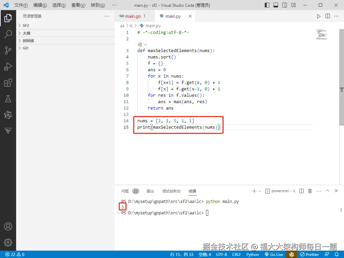This screenshot has height=258, width=344.
Task: Close the bottom panel
Action: click(x=336, y=191)
